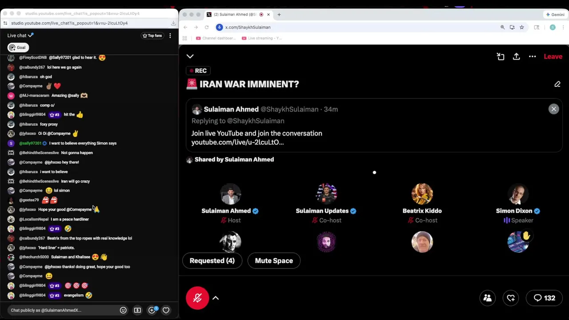
Task: Open the 132 replies comment counter
Action: pyautogui.click(x=545, y=298)
